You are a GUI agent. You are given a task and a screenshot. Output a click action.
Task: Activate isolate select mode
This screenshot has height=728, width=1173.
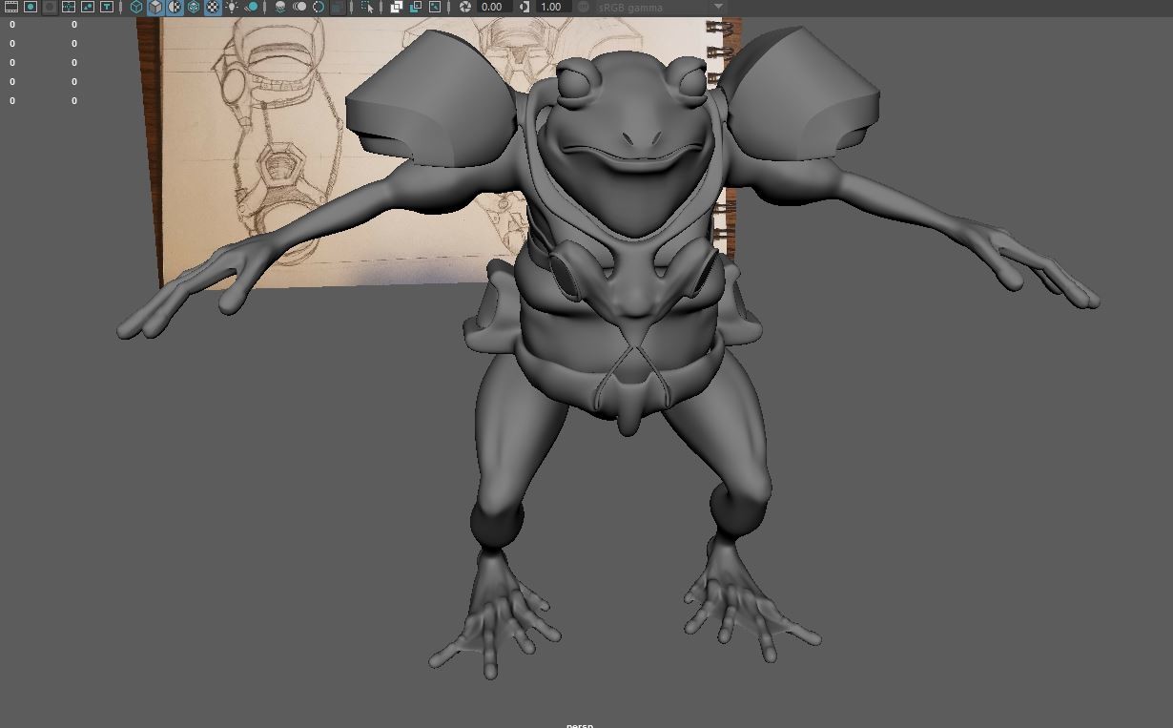point(367,8)
